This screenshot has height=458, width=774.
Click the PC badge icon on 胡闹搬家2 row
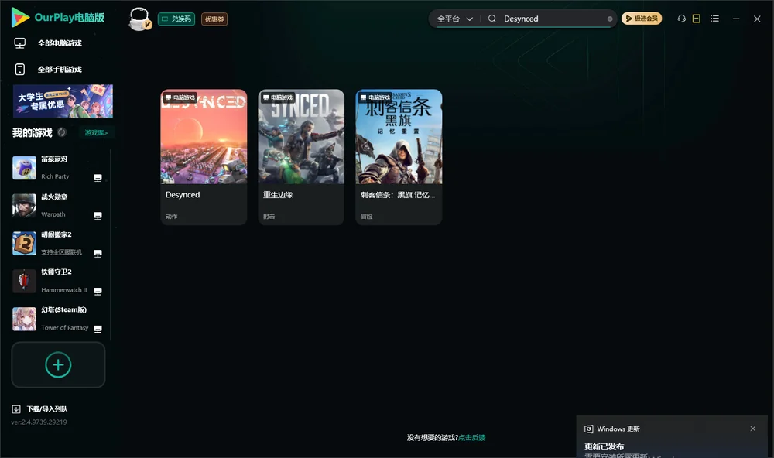click(x=98, y=253)
